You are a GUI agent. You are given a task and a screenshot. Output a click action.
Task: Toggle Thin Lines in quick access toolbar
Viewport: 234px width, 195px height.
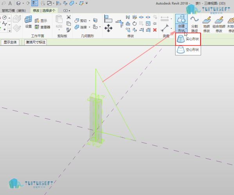(x=34, y=3)
